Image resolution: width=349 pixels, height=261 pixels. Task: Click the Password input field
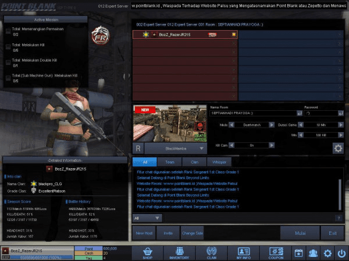pos(321,113)
